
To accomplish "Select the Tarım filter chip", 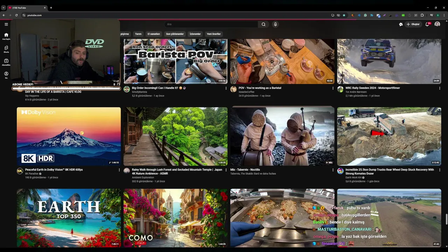I will pos(138,34).
